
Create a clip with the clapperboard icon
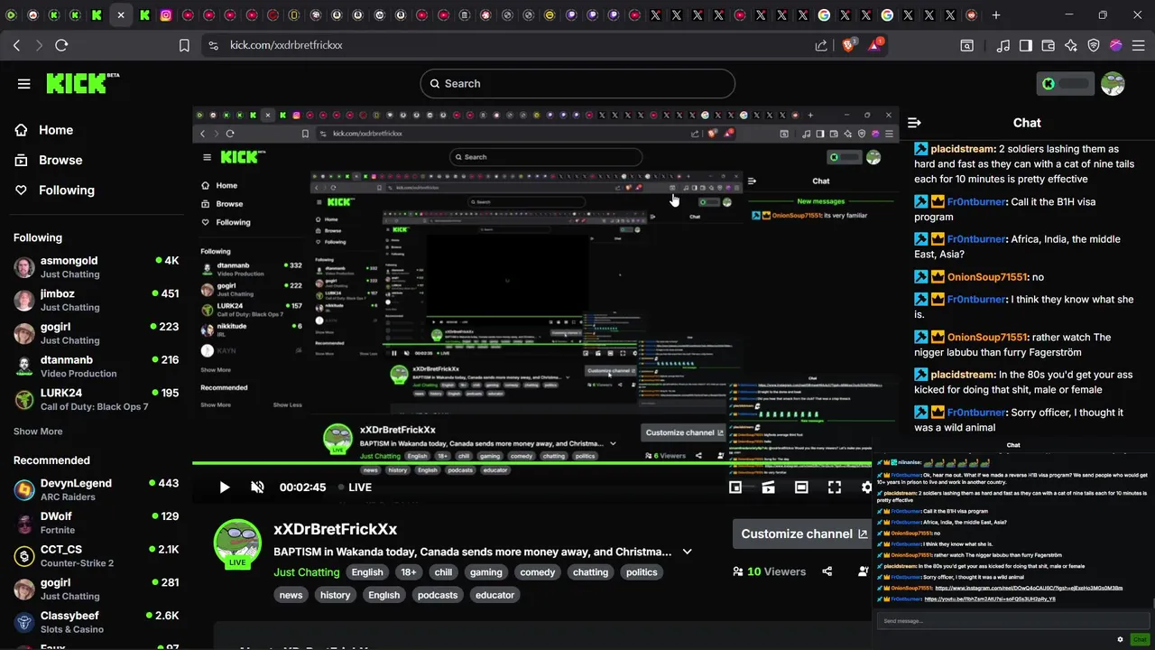click(769, 487)
